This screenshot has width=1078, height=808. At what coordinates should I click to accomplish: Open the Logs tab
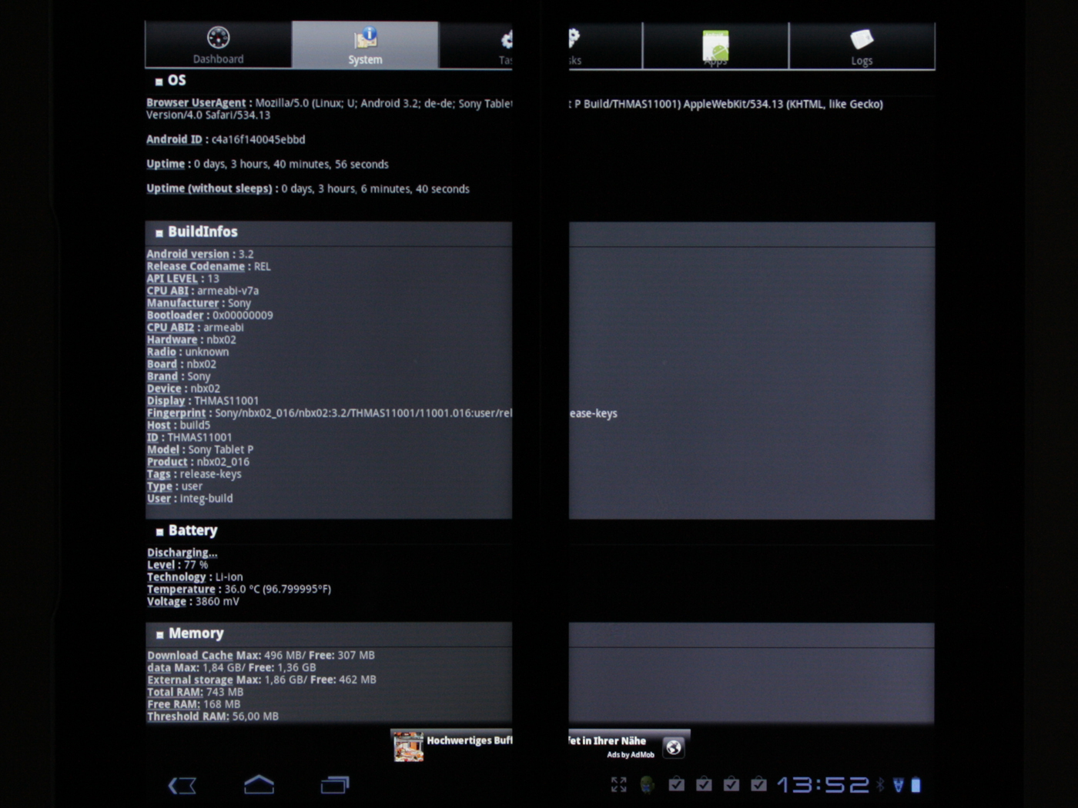point(862,46)
